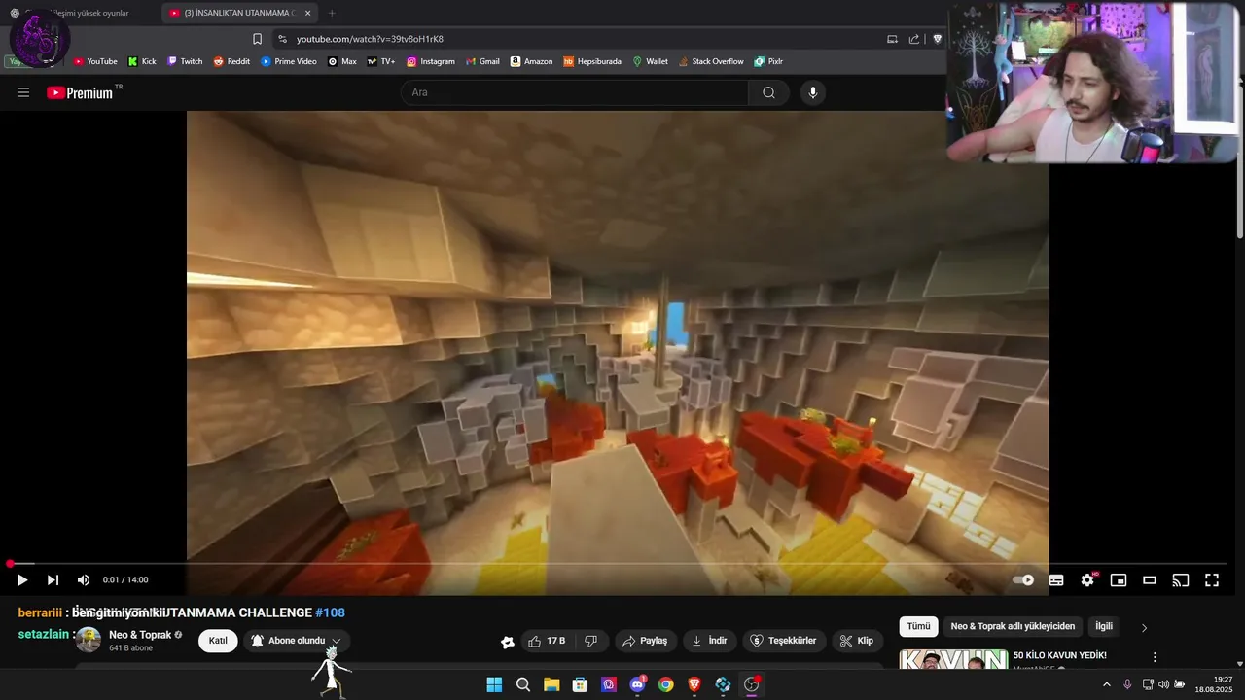Click the share page icon in address bar
Screen dimensions: 1245x700
[914, 39]
